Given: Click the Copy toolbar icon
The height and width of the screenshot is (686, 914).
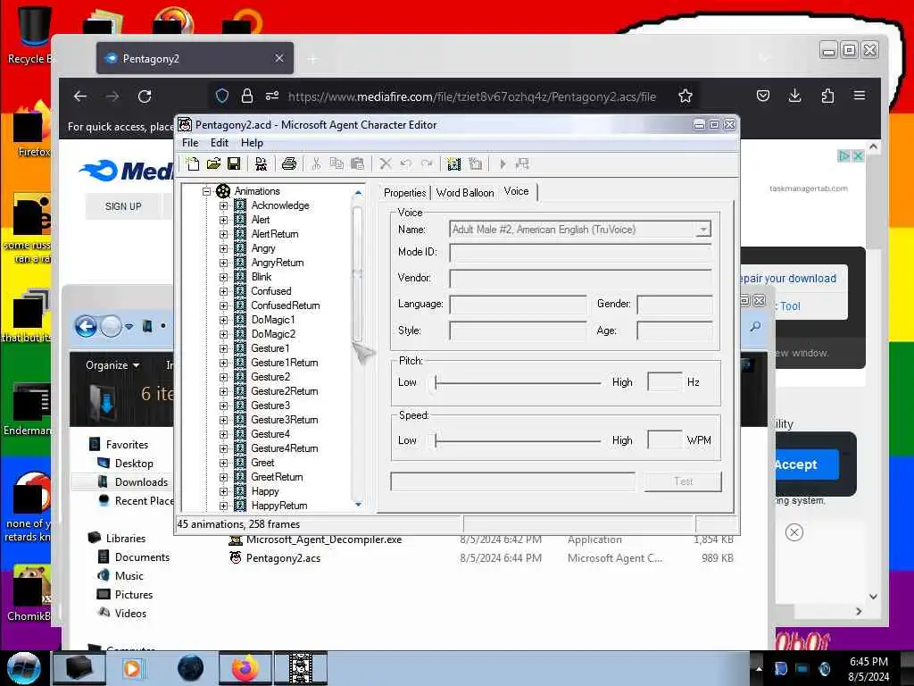Looking at the screenshot, I should (337, 164).
